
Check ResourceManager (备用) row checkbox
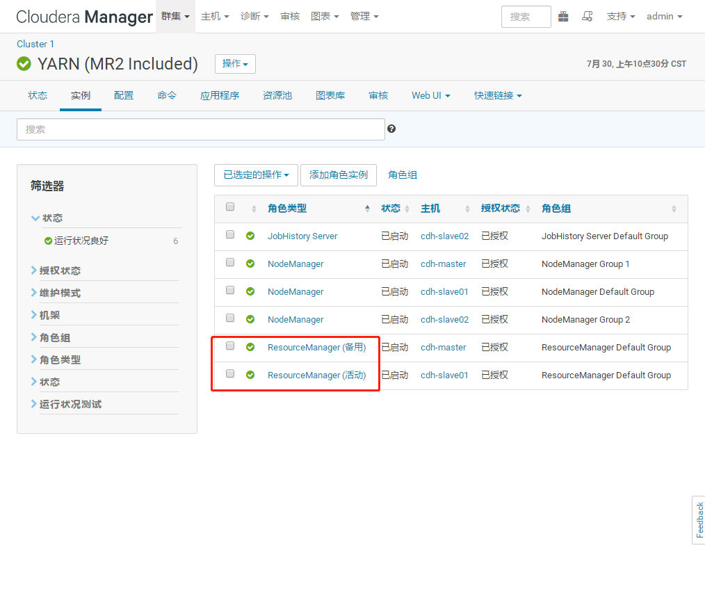pyautogui.click(x=230, y=346)
